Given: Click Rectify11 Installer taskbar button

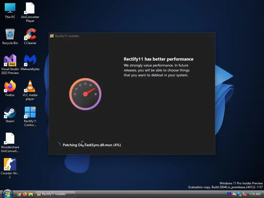Looking at the screenshot, I should (55, 194).
